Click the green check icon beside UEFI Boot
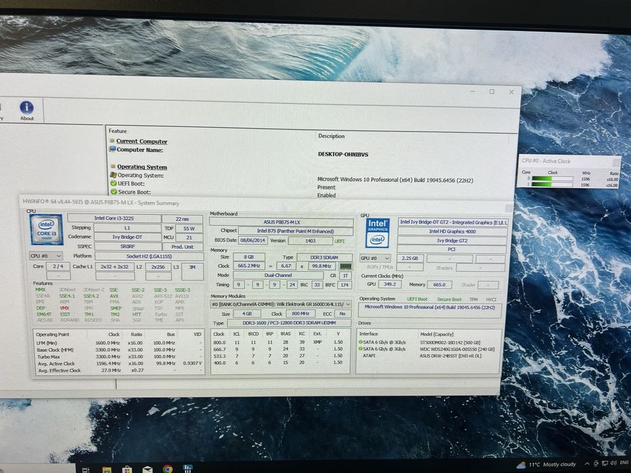This screenshot has width=631, height=473. [114, 183]
